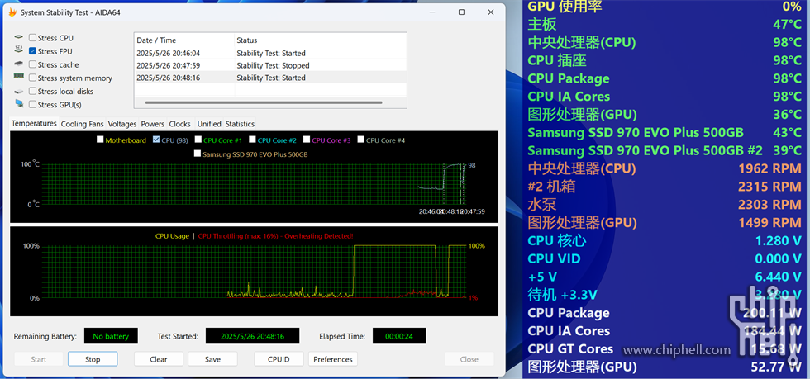Switch to the Cooling Fans tab
Screen dimensions: 810x379
point(82,124)
